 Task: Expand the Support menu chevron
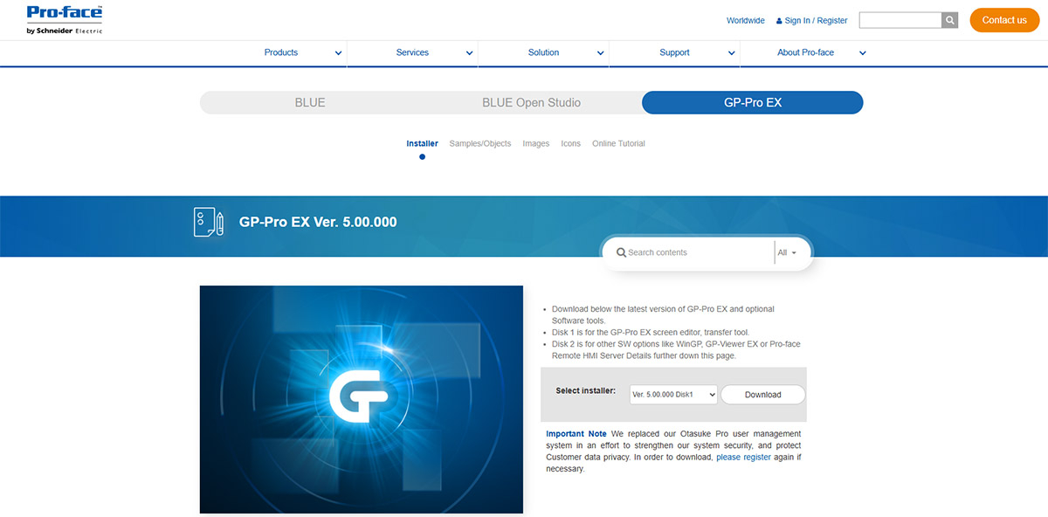coord(731,53)
